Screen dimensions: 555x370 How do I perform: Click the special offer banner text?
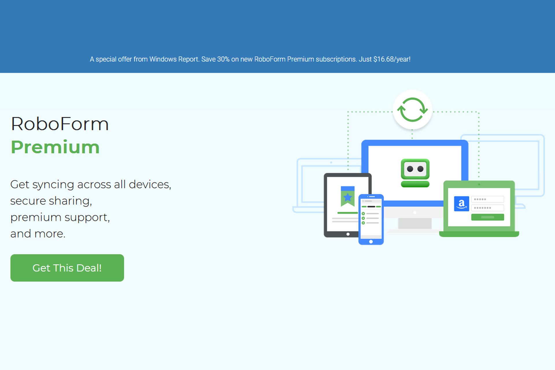[x=250, y=59]
